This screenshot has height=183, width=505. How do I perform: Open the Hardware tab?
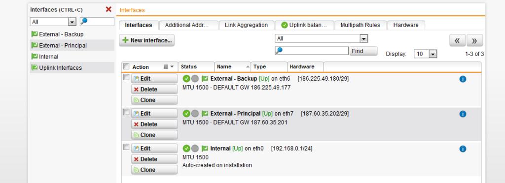(x=406, y=25)
